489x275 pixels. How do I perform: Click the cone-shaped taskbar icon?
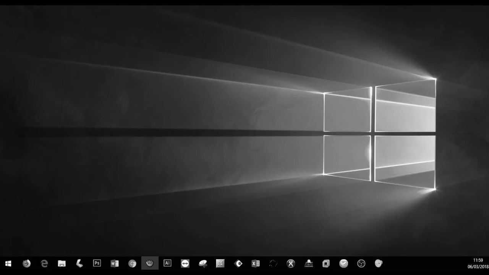308,264
